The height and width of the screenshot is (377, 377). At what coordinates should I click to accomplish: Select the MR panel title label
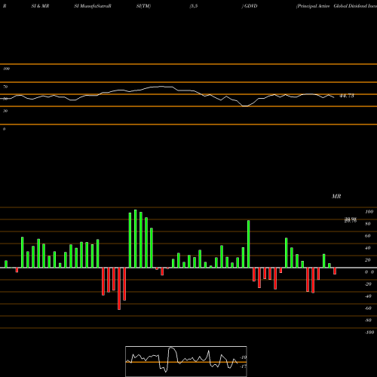336,196
